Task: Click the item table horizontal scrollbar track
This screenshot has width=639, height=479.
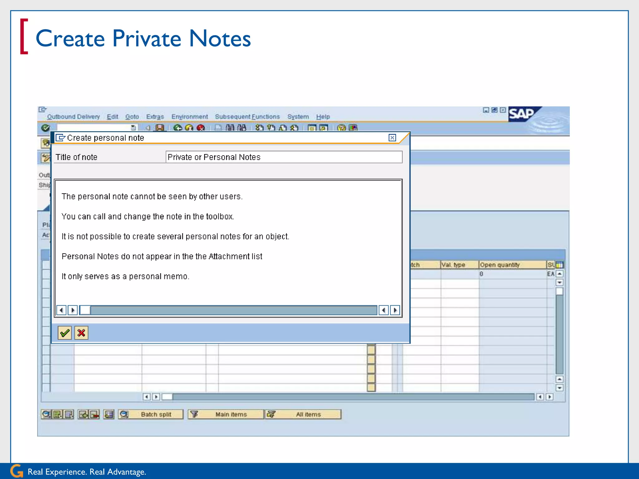Action: coord(353,397)
